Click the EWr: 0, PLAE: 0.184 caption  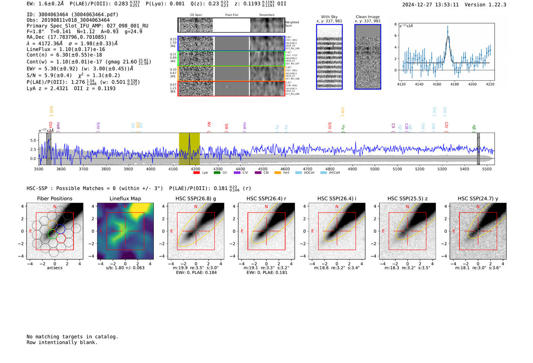click(x=196, y=273)
